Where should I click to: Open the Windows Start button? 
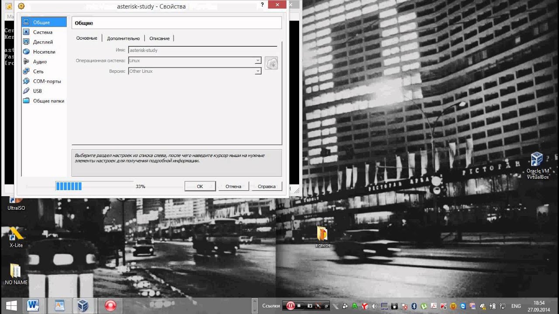11,306
